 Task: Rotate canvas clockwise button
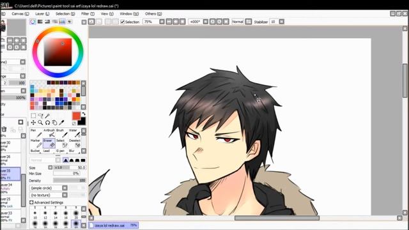click(x=219, y=22)
